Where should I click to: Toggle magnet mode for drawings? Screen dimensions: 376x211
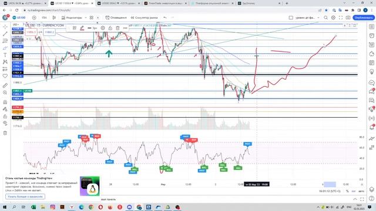[x=5, y=102]
